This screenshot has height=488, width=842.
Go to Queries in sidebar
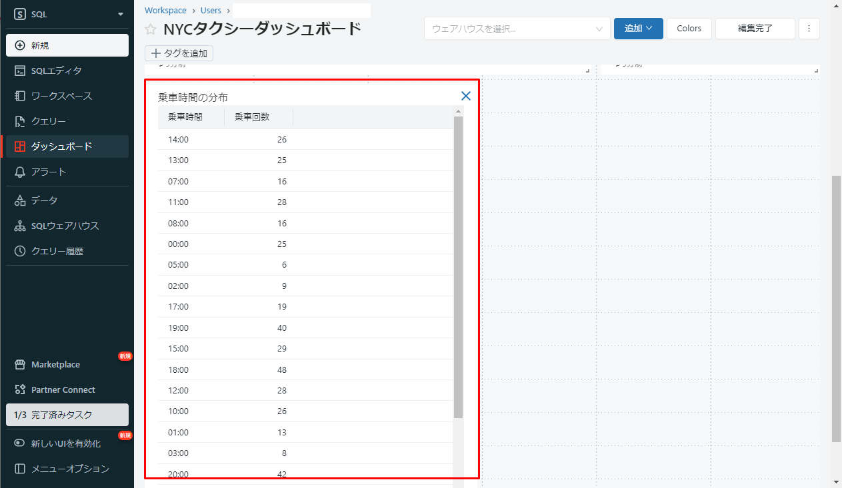point(48,121)
